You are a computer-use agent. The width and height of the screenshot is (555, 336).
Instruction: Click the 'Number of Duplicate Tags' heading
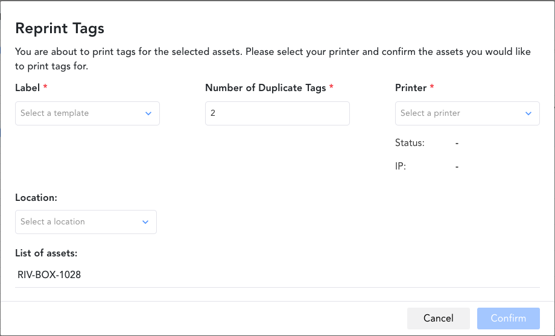pyautogui.click(x=265, y=88)
